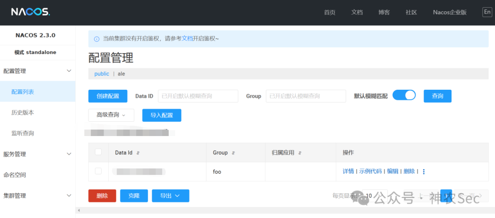Image resolution: width=495 pixels, height=218 pixels.
Task: Click 编辑 for the foo row
Action: coord(393,171)
